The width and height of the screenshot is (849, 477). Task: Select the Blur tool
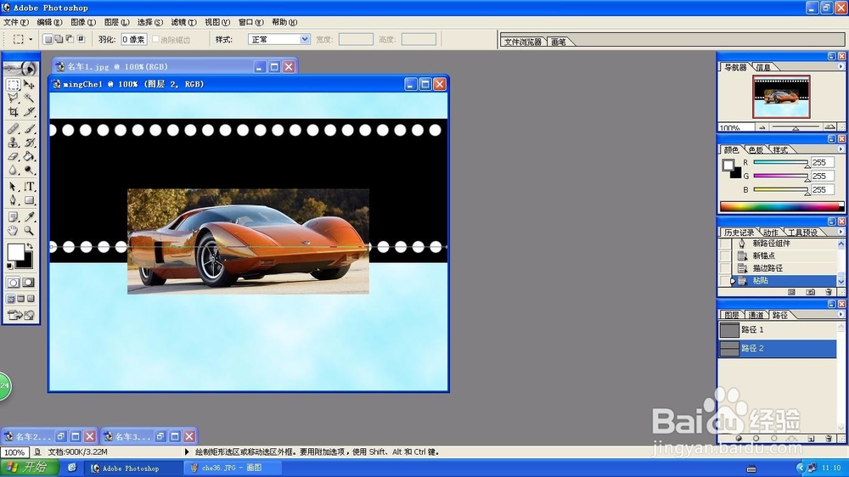click(x=13, y=170)
